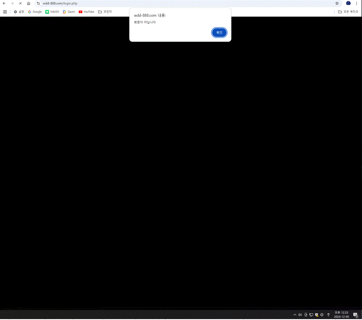
Task: Open the 설정 bookmark
Action: click(x=19, y=12)
